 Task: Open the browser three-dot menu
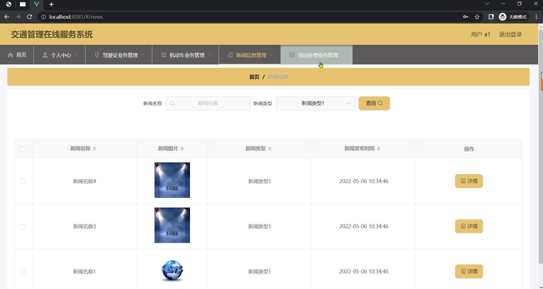536,17
